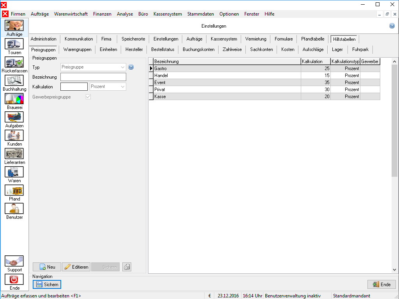
Task: Open the Aufgaben toolbox icon
Action: pos(14,117)
